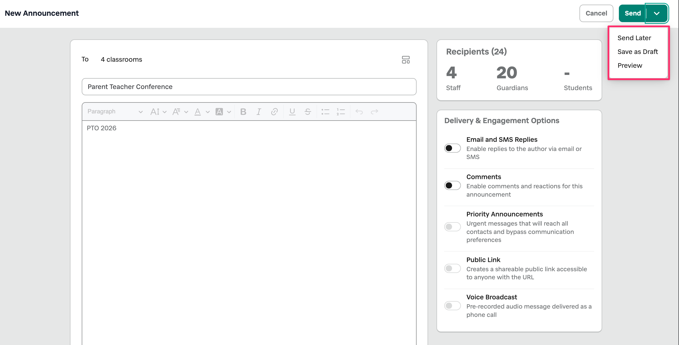Choose Send Later from the menu
The image size is (679, 345).
pyautogui.click(x=634, y=38)
